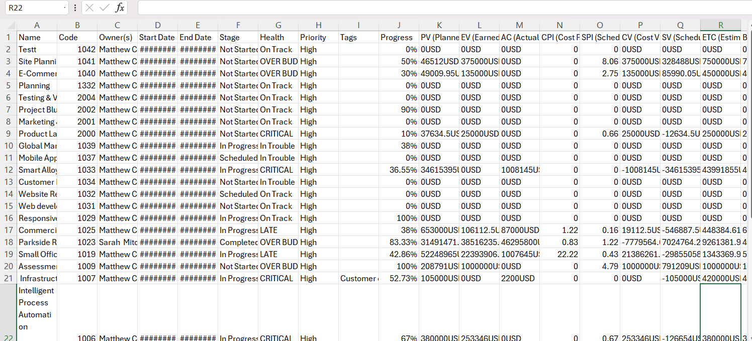
Task: Click the 52.73% progress cell
Action: (399, 278)
